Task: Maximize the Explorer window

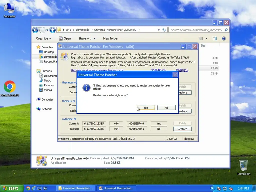Action: point(220,23)
